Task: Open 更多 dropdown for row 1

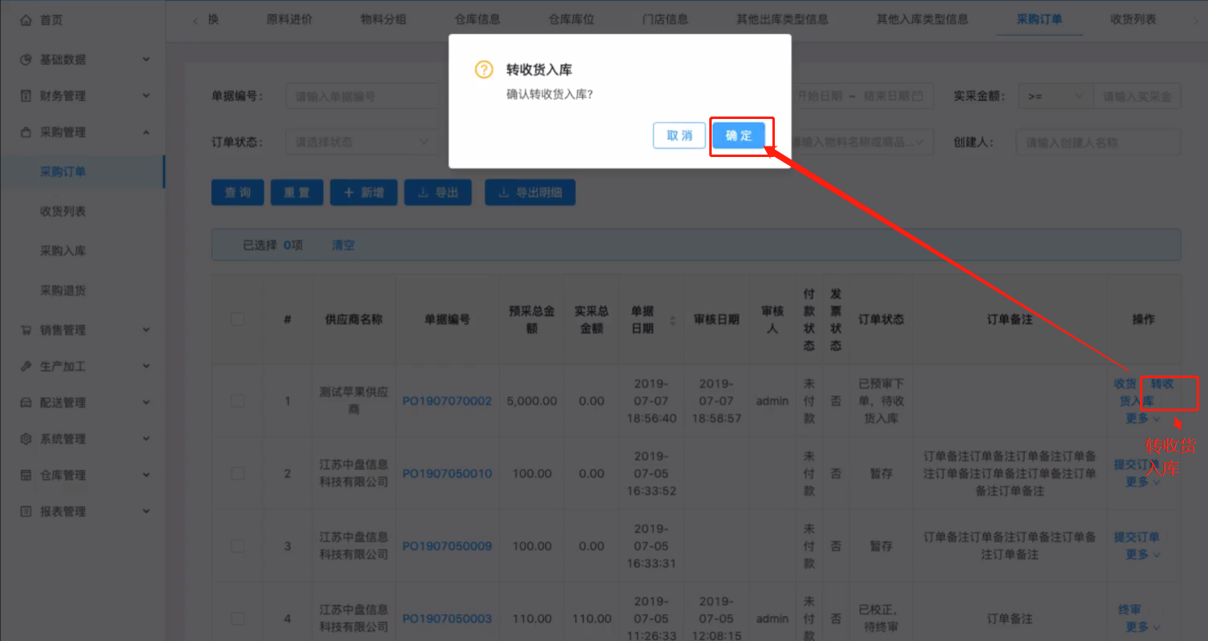Action: point(1142,418)
